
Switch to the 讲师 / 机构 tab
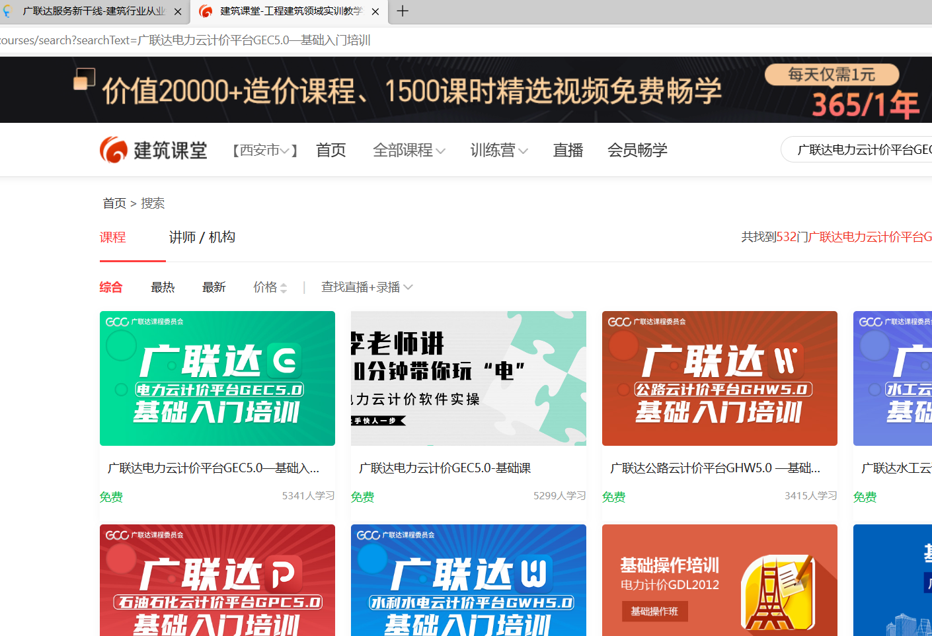point(202,237)
